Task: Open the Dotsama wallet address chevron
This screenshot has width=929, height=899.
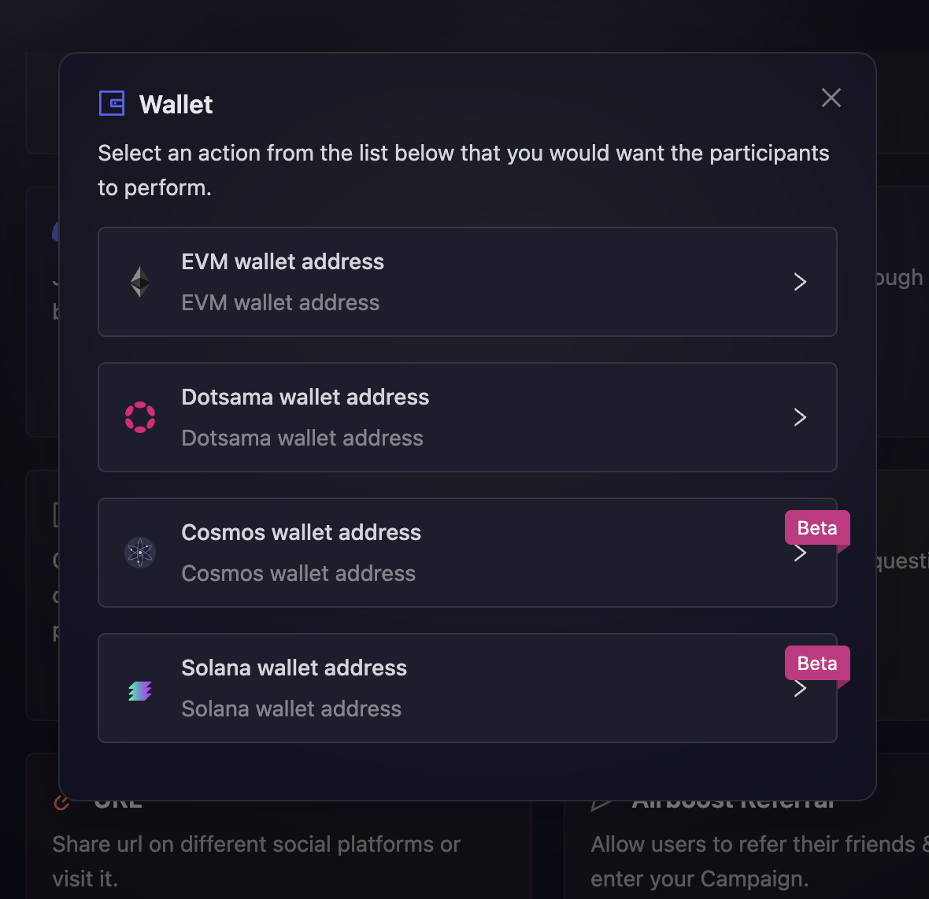Action: click(x=800, y=417)
